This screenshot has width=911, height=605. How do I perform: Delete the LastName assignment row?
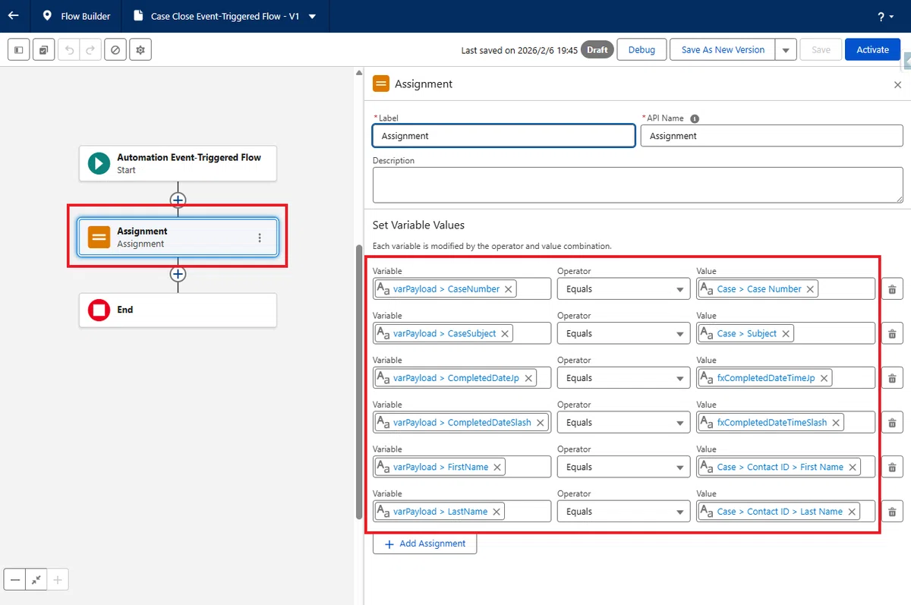892,512
